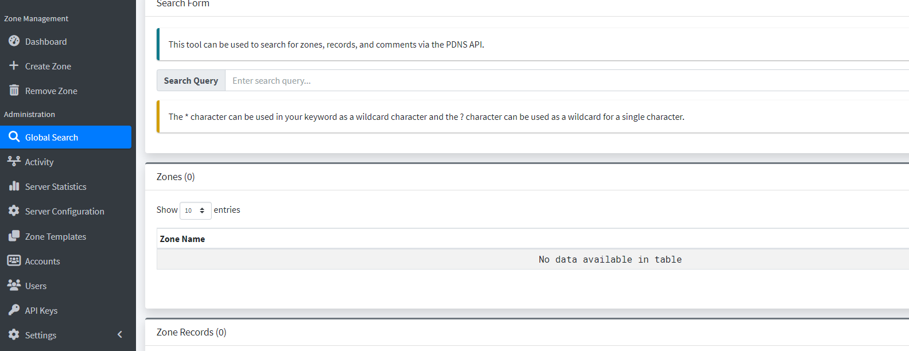Select the Zone Records panel header

tap(191, 331)
